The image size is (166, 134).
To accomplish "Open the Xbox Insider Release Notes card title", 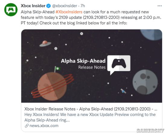I will (91, 109).
